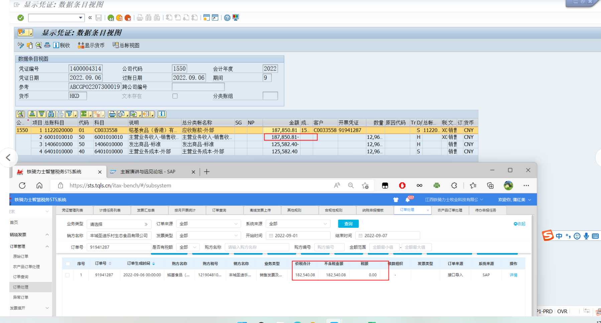Click the orange Exit icon in SAP toolbar
Image resolution: width=601 pixels, height=323 pixels.
point(119,18)
